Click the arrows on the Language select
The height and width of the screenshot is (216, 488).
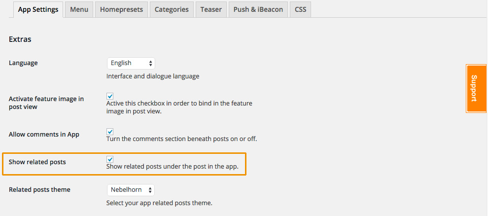pos(151,63)
